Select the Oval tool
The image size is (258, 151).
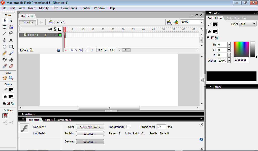[5, 47]
